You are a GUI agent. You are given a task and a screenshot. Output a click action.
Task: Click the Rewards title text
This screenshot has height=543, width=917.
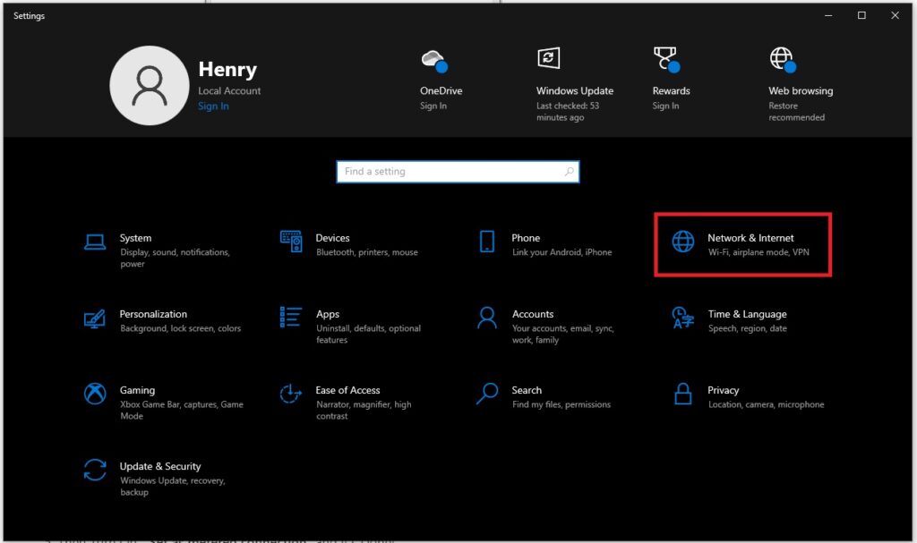pyautogui.click(x=672, y=90)
